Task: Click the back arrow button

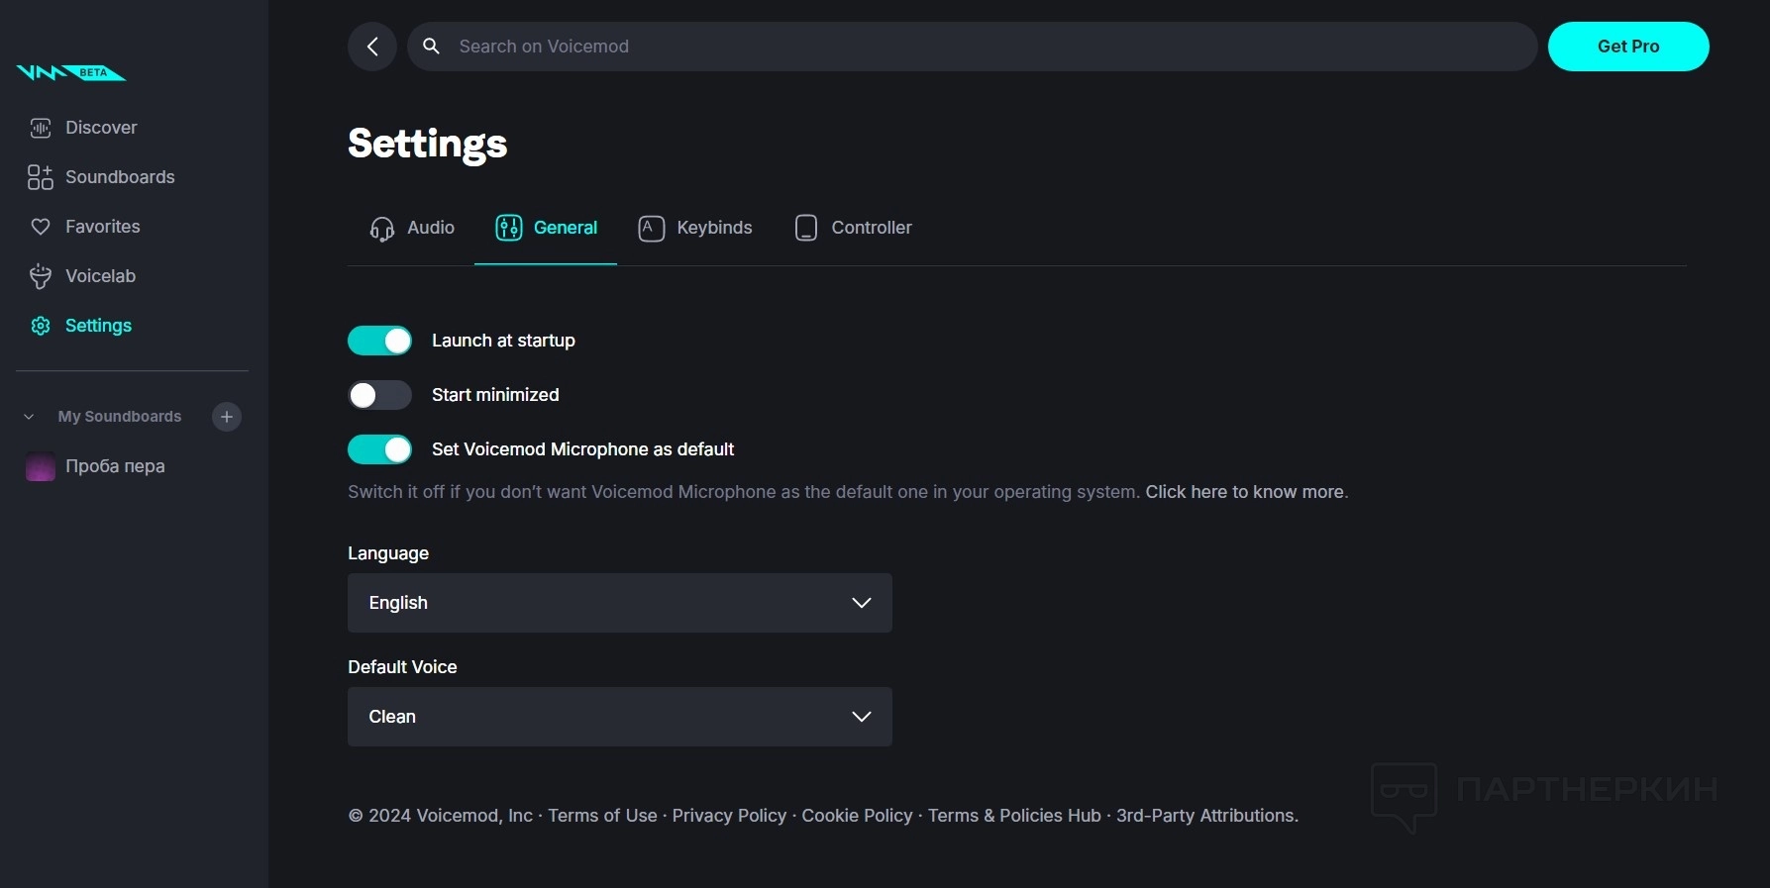Action: (372, 47)
